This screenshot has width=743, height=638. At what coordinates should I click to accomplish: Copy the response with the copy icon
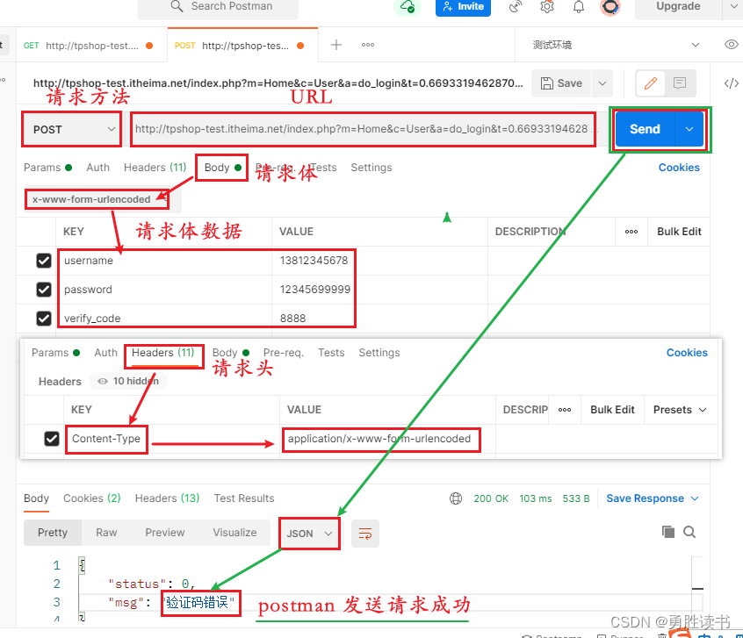coord(668,532)
